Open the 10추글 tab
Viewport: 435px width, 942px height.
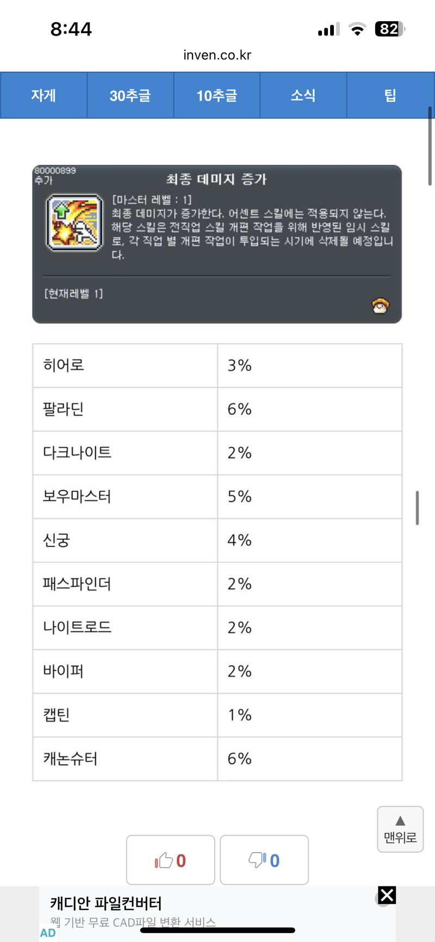click(x=217, y=95)
